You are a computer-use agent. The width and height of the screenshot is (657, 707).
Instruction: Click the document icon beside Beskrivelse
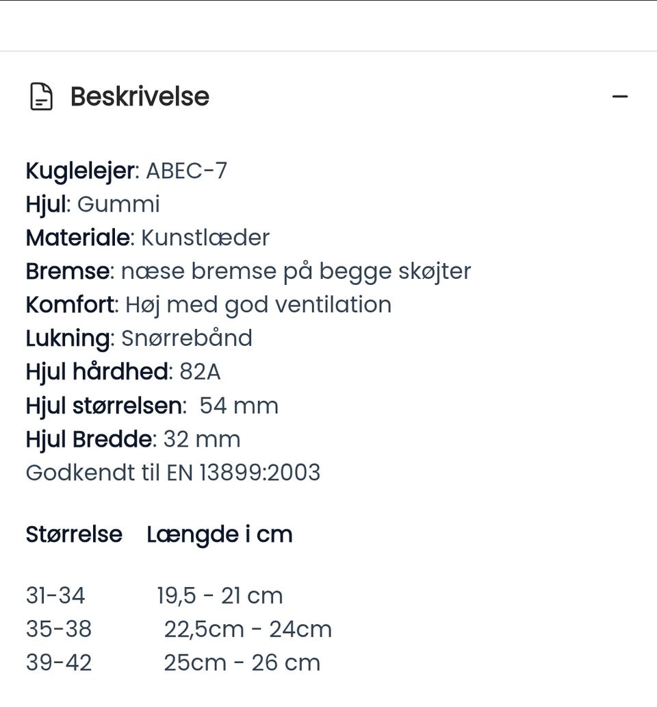pyautogui.click(x=42, y=97)
